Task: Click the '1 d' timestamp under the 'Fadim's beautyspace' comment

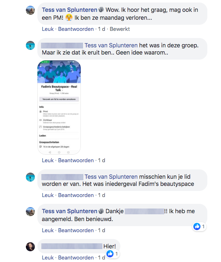Action: [102, 195]
